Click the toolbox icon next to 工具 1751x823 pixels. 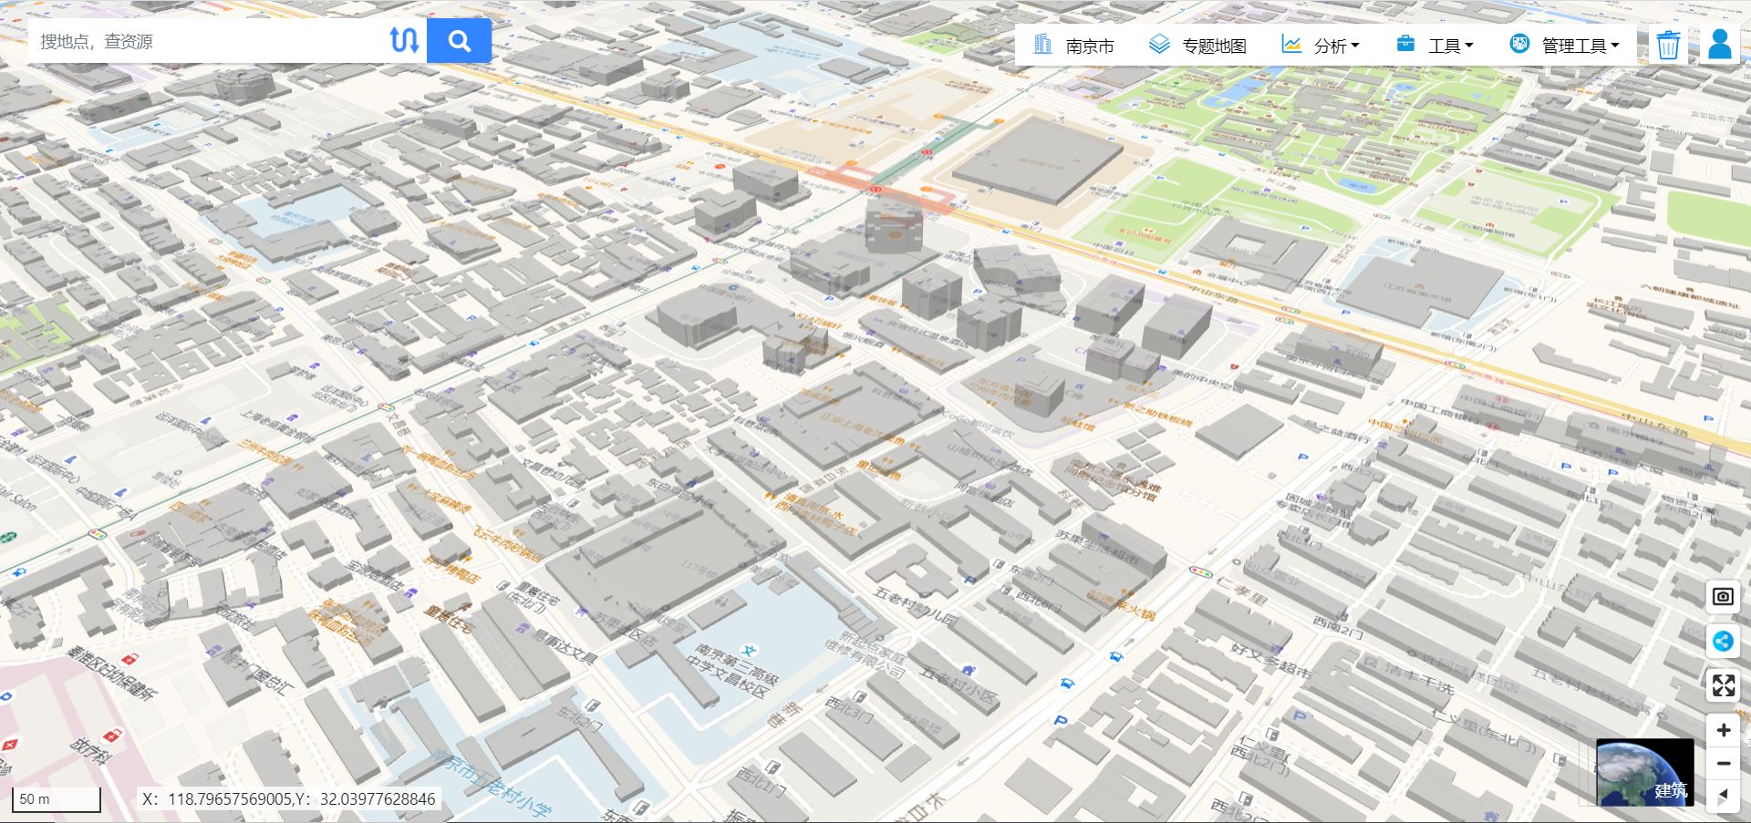tap(1404, 44)
